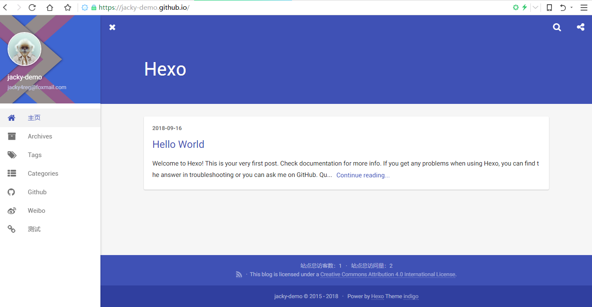Open the browser home page icon
This screenshot has width=592, height=307.
coord(50,8)
